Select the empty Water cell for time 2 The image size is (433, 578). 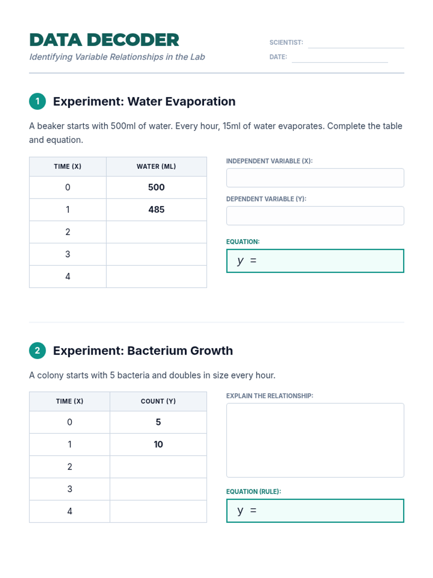click(156, 232)
